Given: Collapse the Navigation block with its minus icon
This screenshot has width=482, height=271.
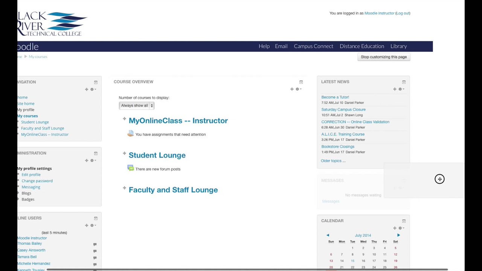Looking at the screenshot, I should point(96,82).
